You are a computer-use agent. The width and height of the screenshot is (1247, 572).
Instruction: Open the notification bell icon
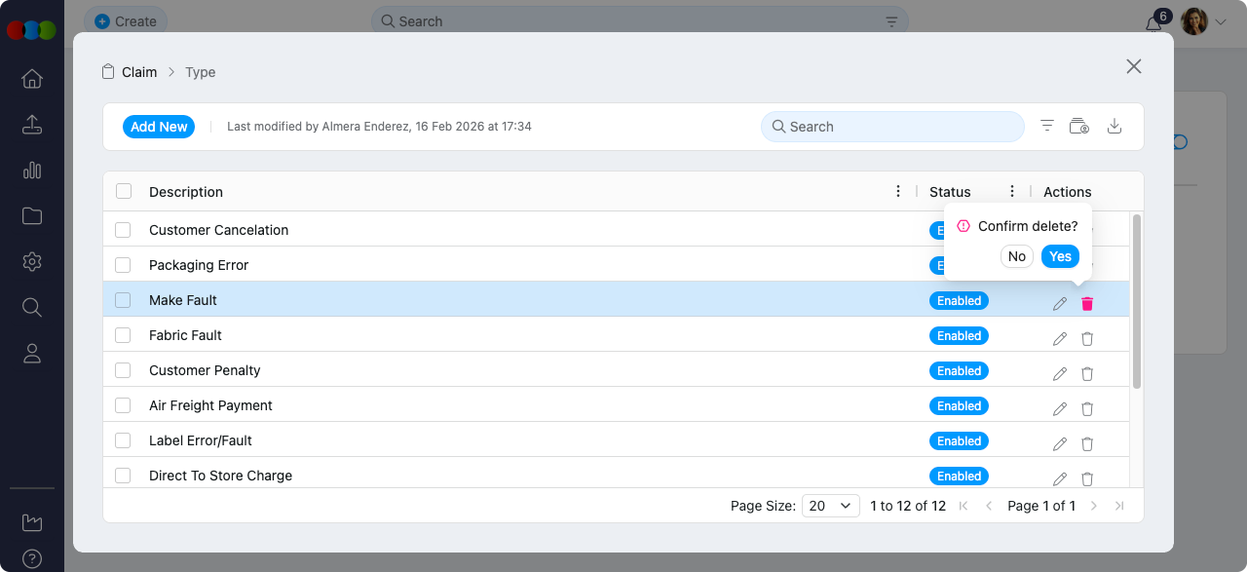tap(1153, 24)
